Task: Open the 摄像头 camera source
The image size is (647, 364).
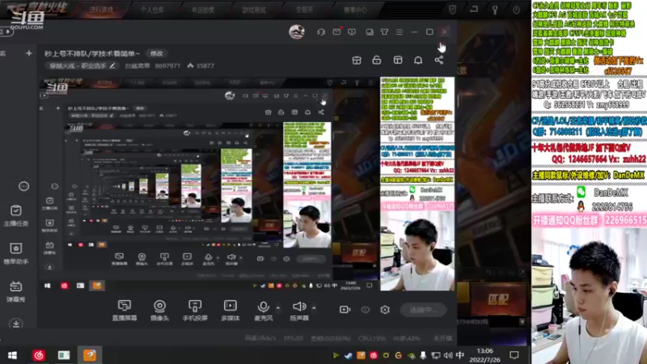Action: pos(159,311)
